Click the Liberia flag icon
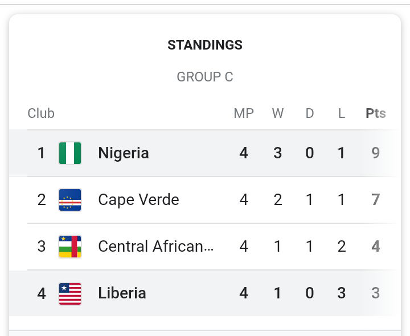Viewport: 410px width, 336px height. [70, 293]
